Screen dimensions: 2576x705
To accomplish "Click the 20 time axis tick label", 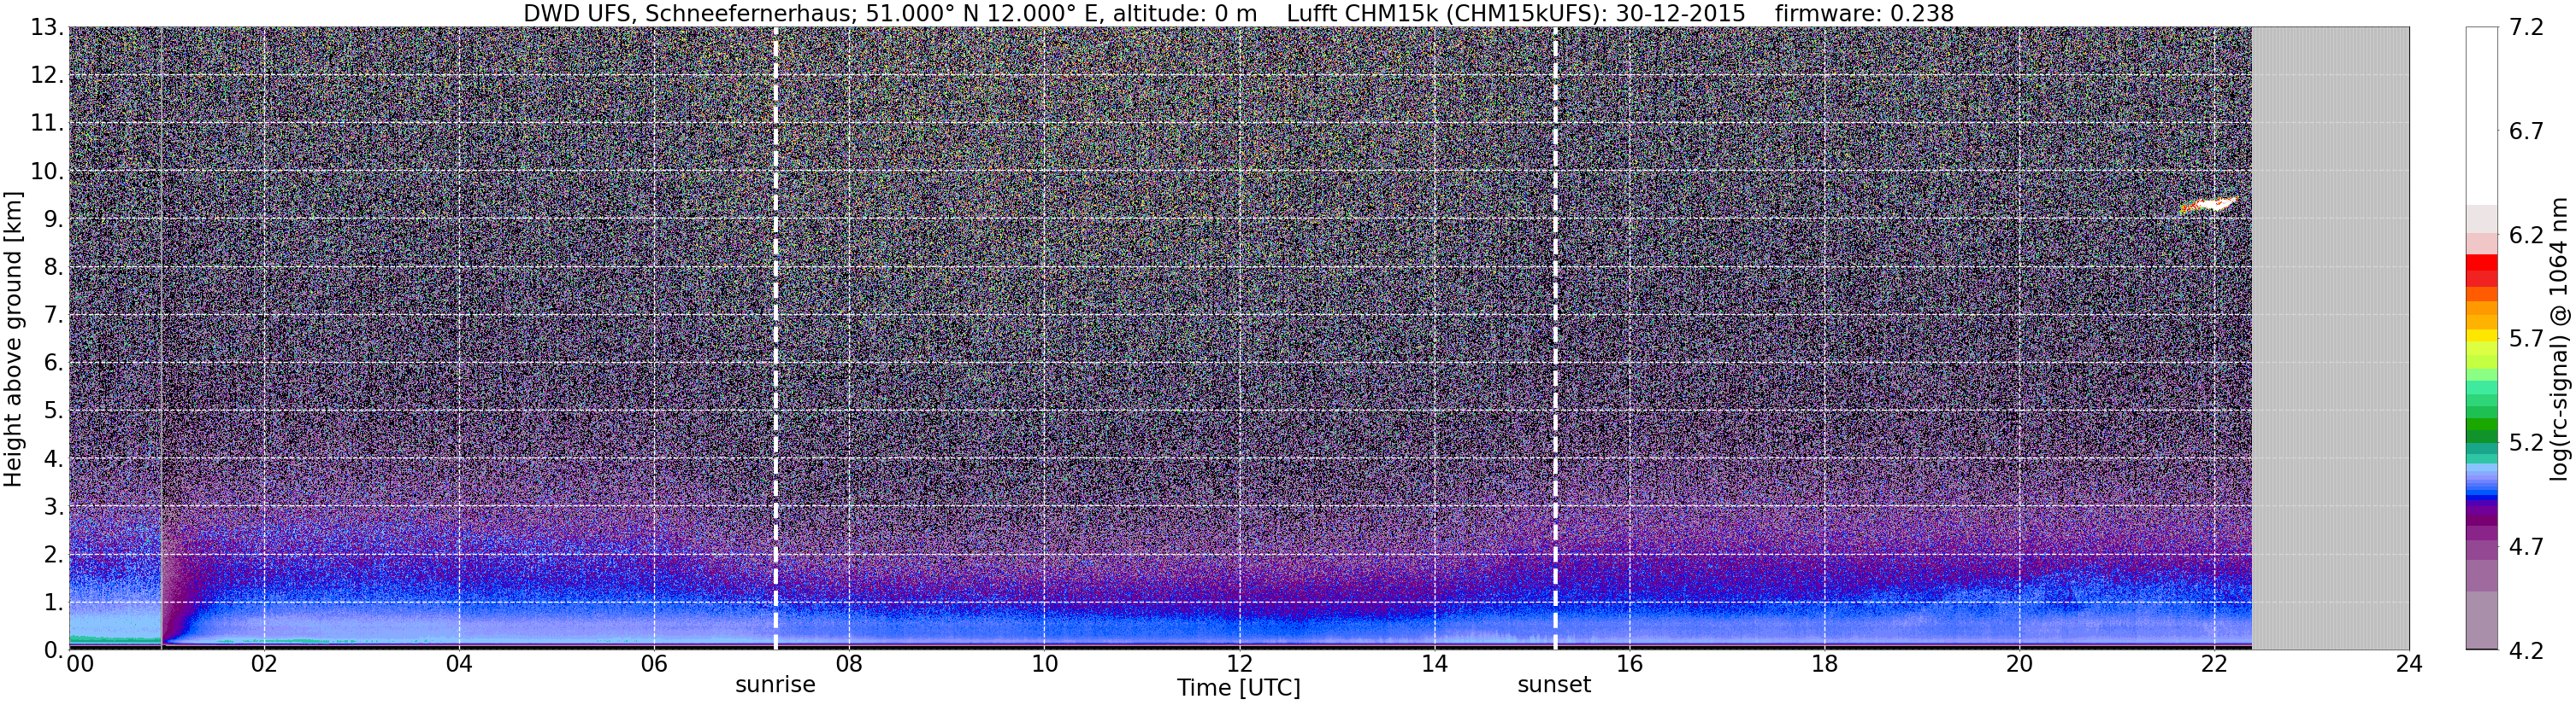I will click(x=2019, y=664).
